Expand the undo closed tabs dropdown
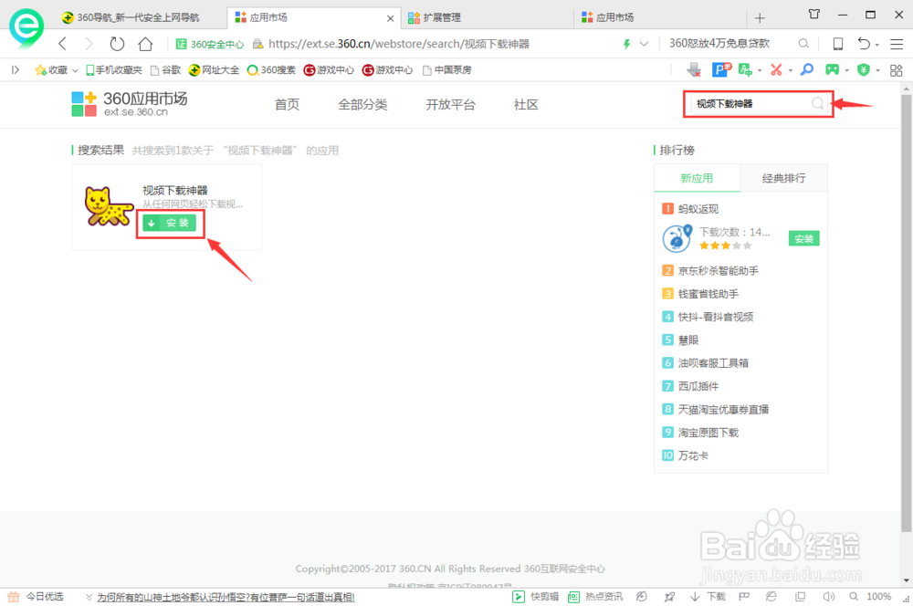 876,45
